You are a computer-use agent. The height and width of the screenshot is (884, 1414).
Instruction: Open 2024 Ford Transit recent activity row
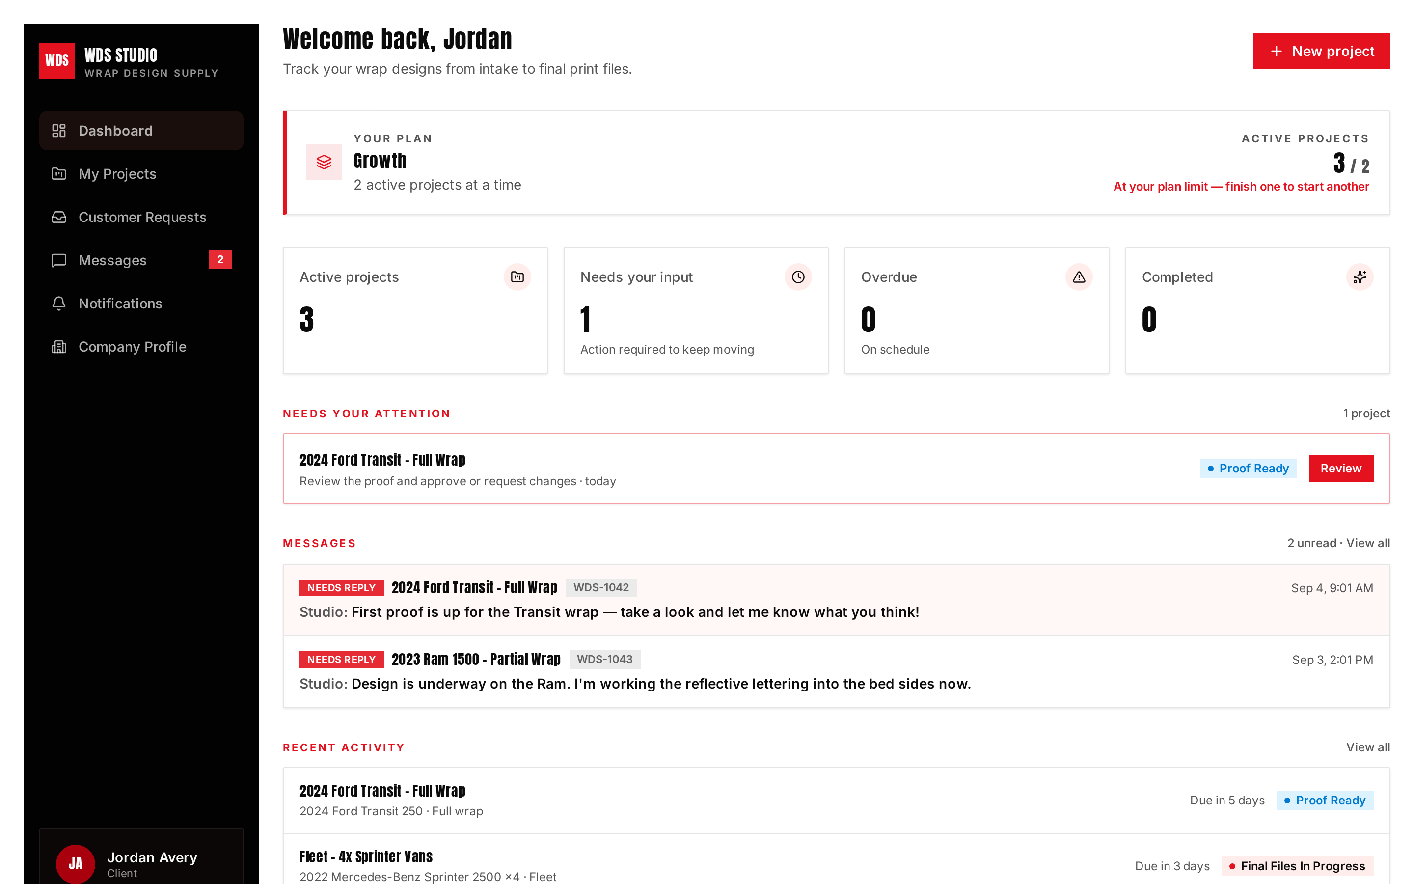pos(836,801)
